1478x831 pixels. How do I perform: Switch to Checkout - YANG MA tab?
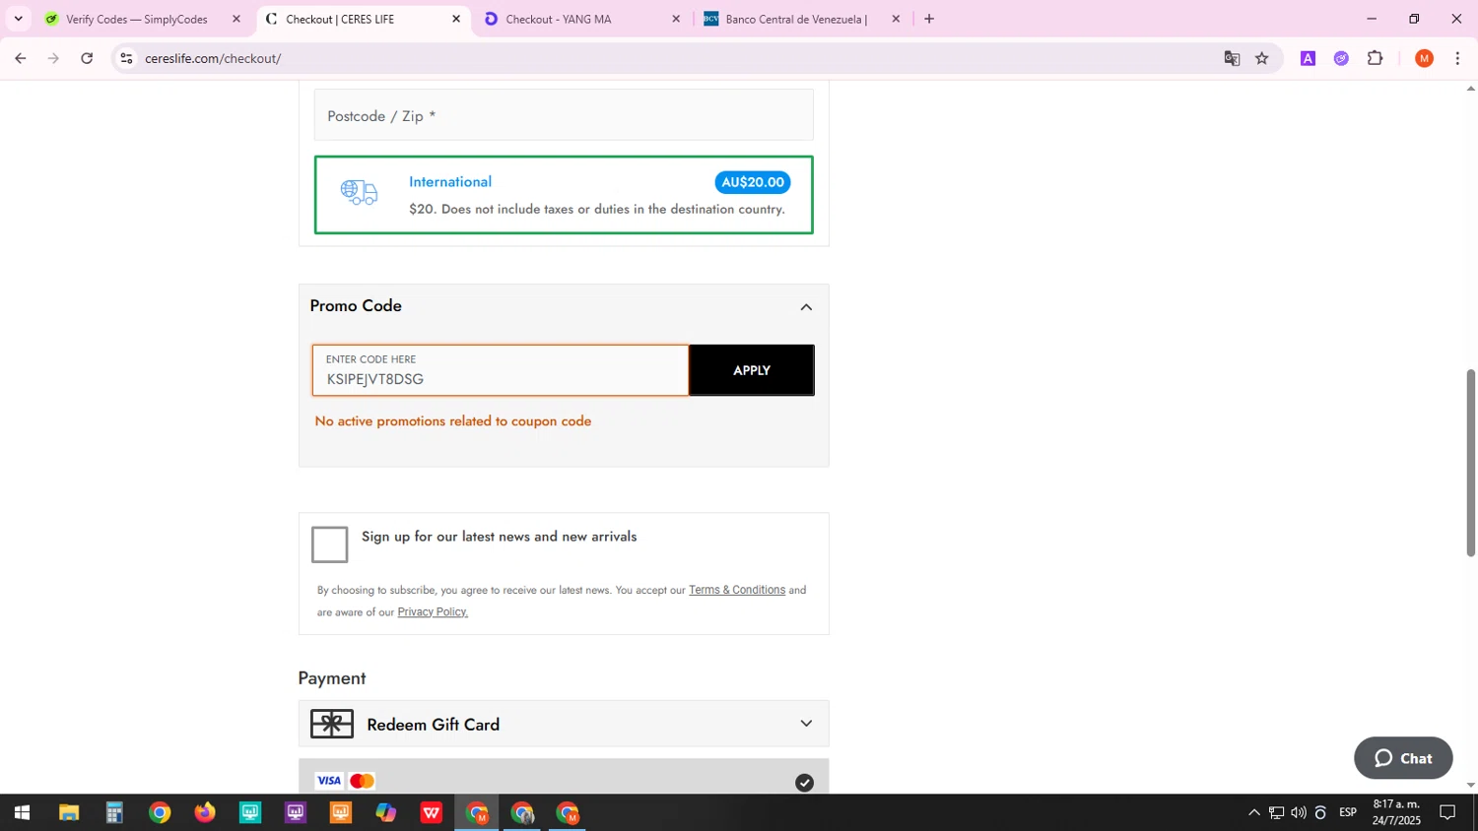point(581,19)
